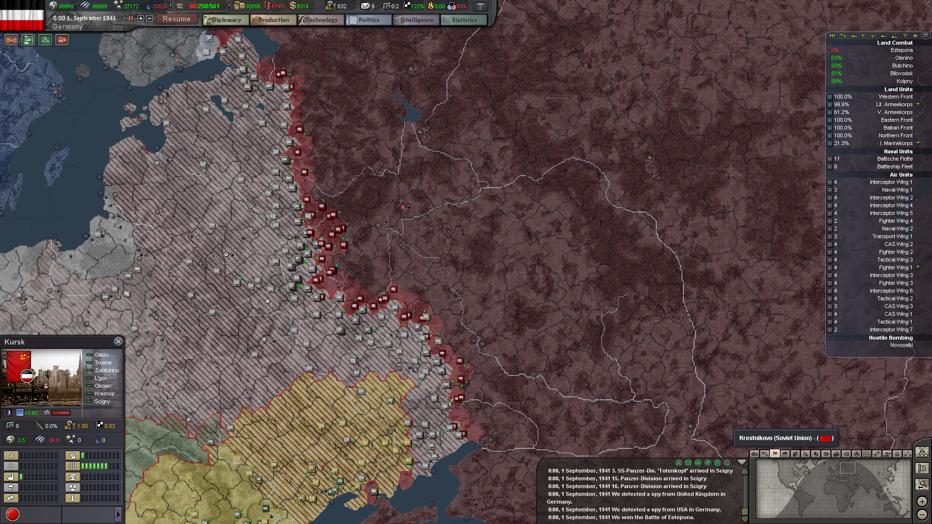This screenshot has width=932, height=524.
Task: Toggle the document message filter
Action: [717, 463]
